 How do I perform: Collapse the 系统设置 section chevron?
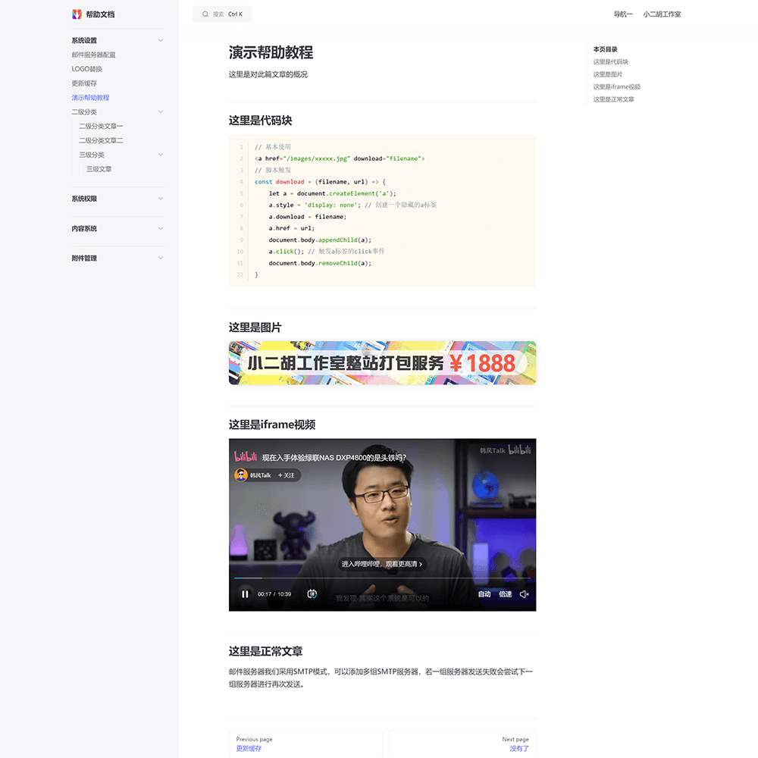click(161, 41)
